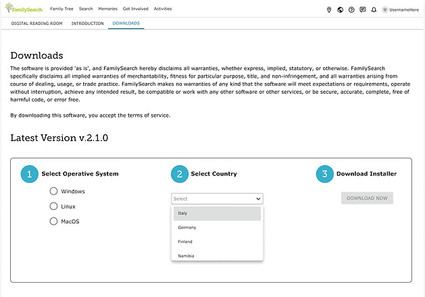Switch to the Introduction tab

[x=88, y=24]
